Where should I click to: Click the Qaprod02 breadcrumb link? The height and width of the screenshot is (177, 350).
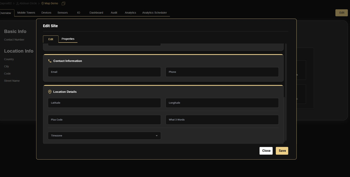6,3
